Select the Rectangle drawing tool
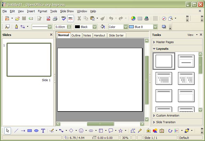205x141 pixels. (x=30, y=131)
